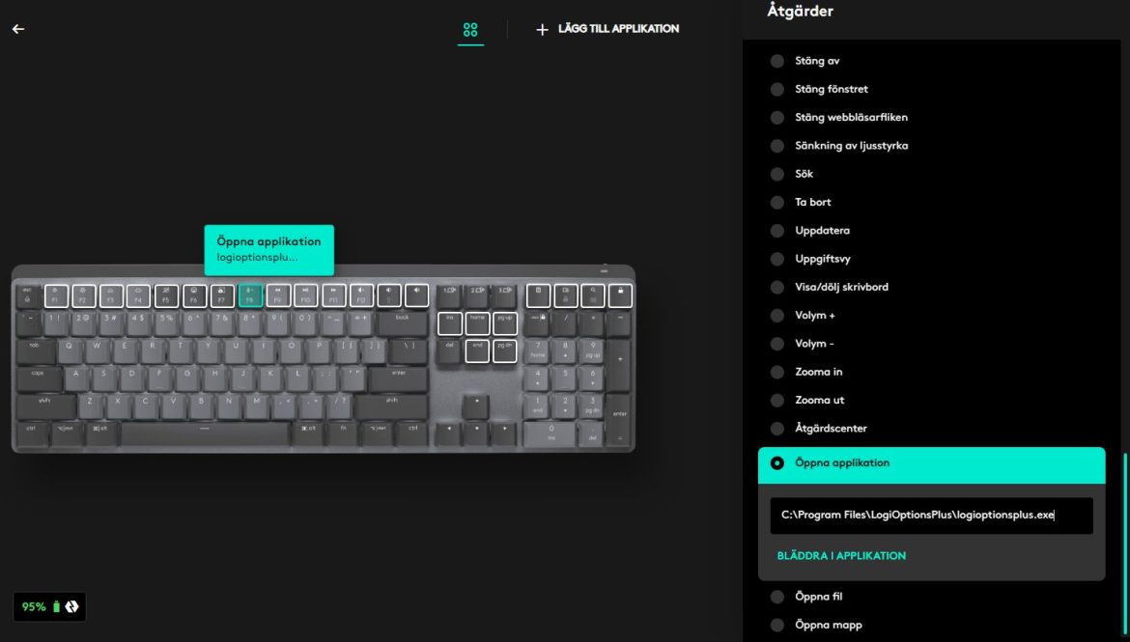Go back using the left arrow
The width and height of the screenshot is (1130, 642).
coord(18,29)
